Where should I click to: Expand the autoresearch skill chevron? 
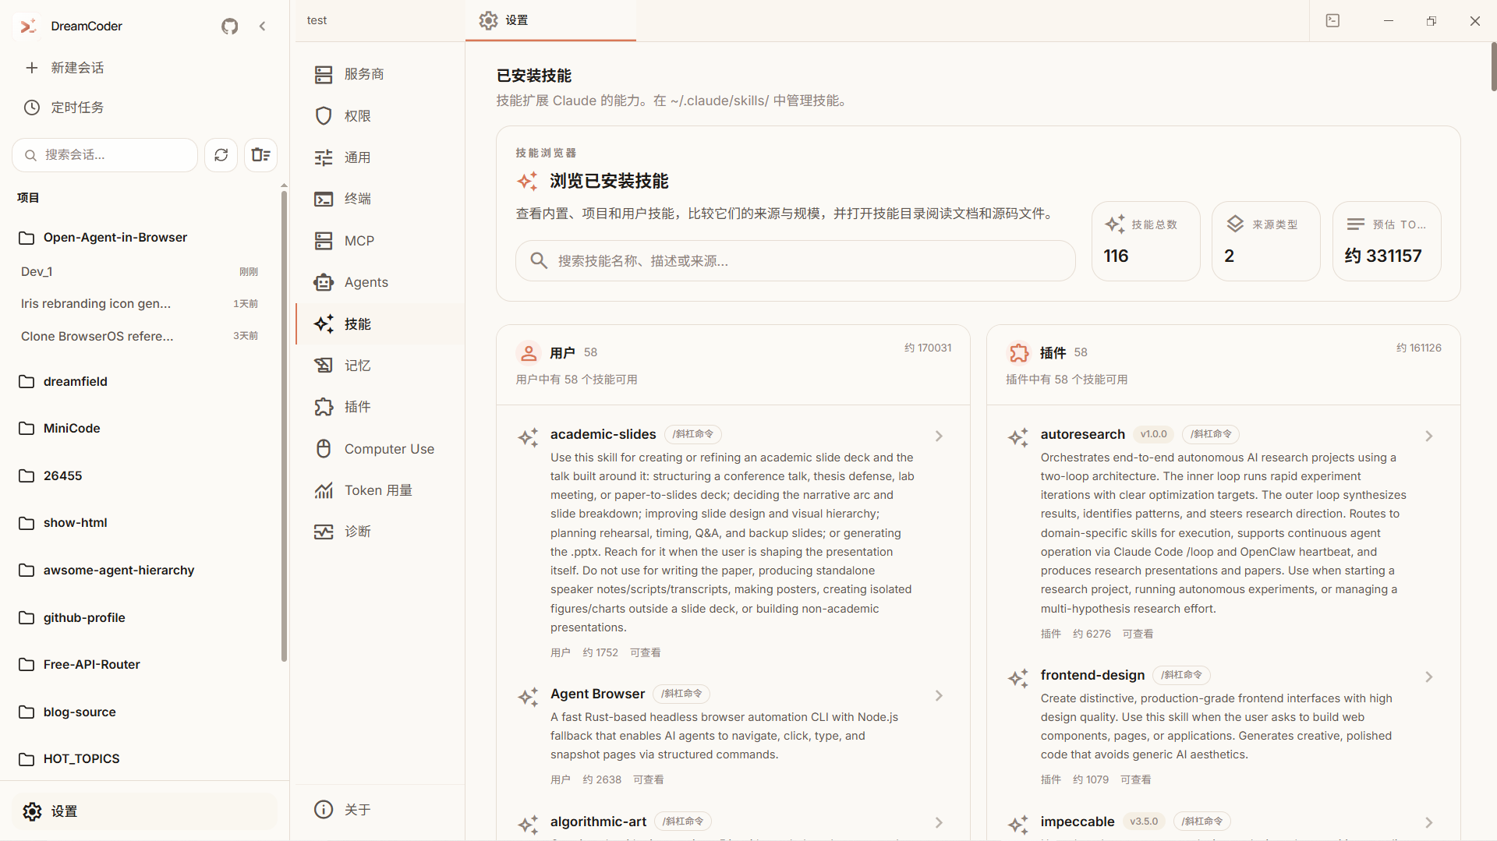click(x=1429, y=436)
